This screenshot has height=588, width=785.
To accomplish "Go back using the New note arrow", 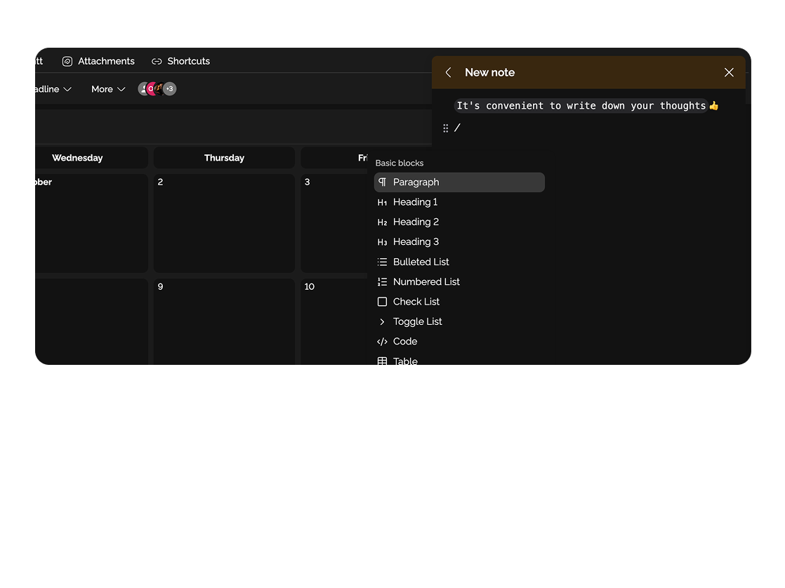I will [x=448, y=72].
